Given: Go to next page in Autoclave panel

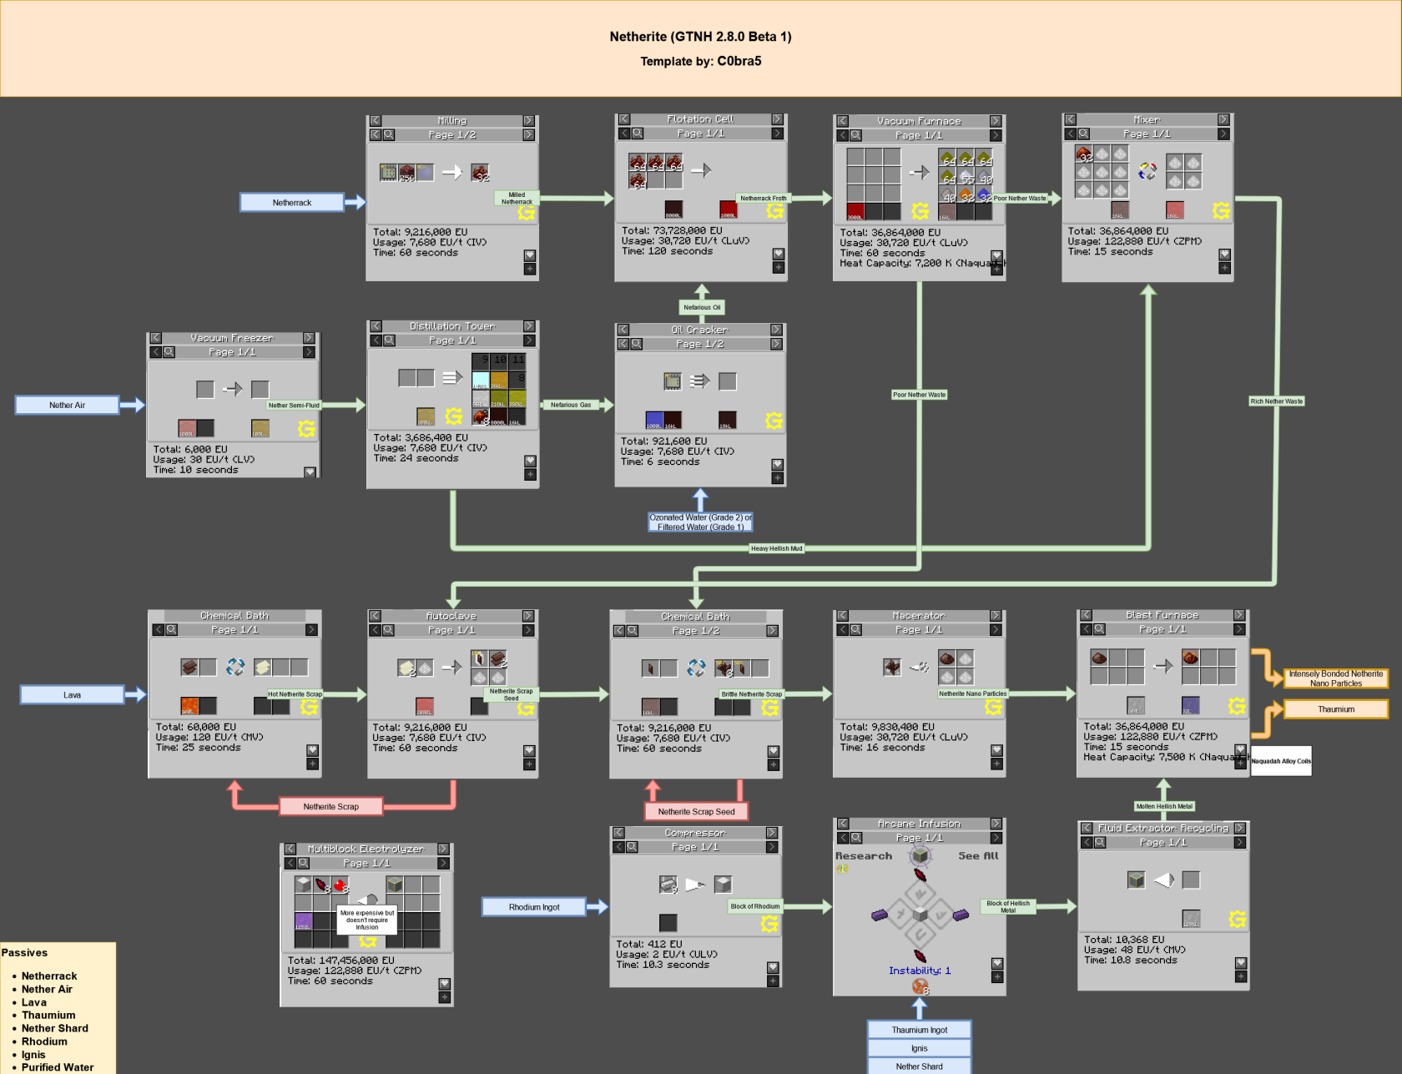Looking at the screenshot, I should (x=528, y=630).
